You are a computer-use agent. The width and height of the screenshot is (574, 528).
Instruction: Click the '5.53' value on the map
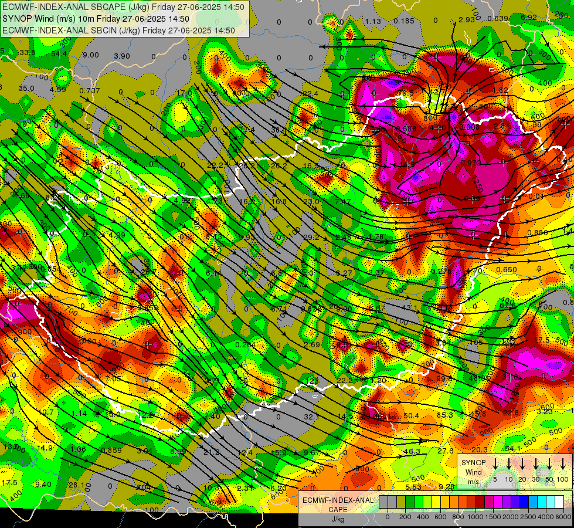pos(413,487)
